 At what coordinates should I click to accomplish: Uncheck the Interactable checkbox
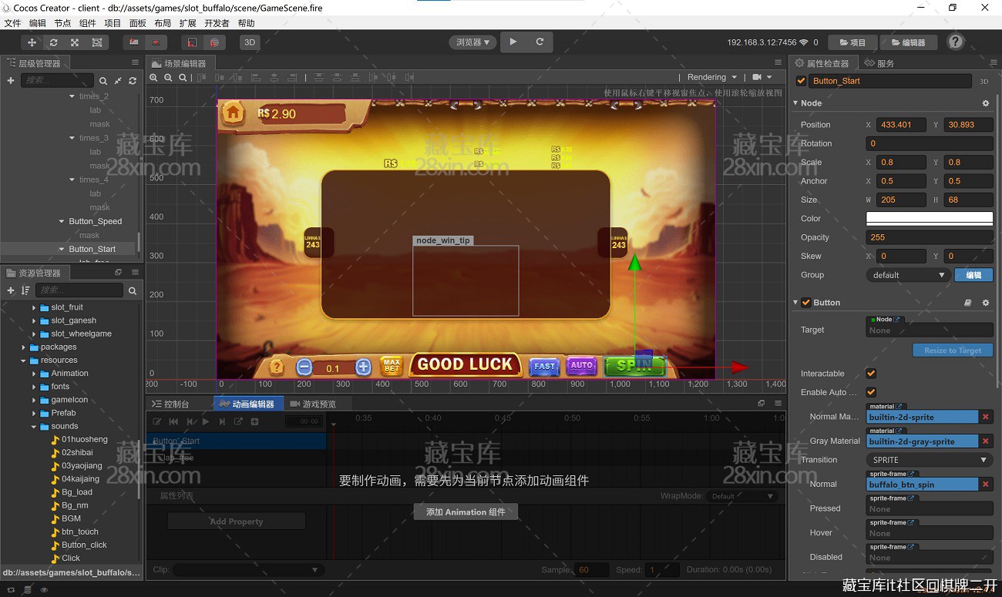coord(871,374)
